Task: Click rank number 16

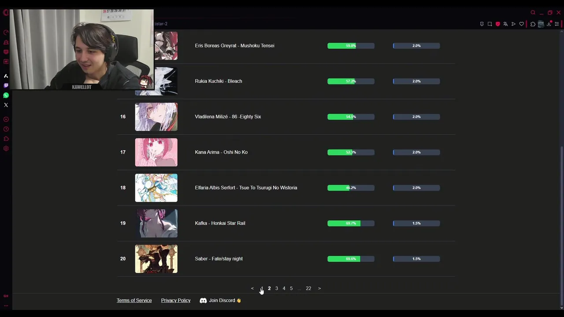Action: [123, 117]
